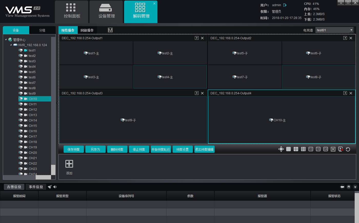Collapse the alarm panel with double-chevron
The width and height of the screenshot is (359, 223).
point(355,187)
